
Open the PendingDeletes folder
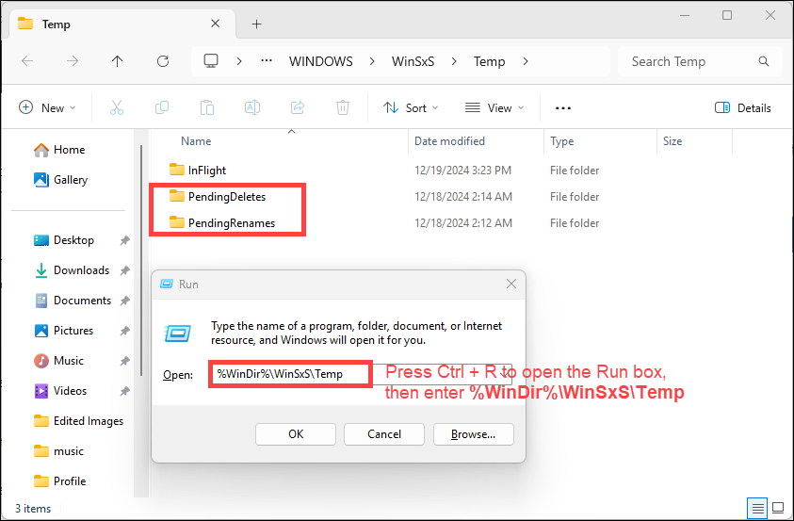point(226,197)
